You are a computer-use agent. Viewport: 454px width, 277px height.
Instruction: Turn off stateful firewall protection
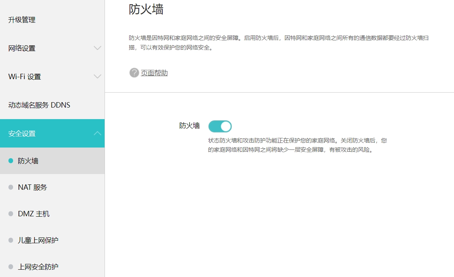click(220, 126)
